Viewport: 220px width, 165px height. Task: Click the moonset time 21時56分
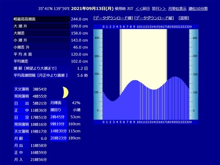tap(38, 159)
